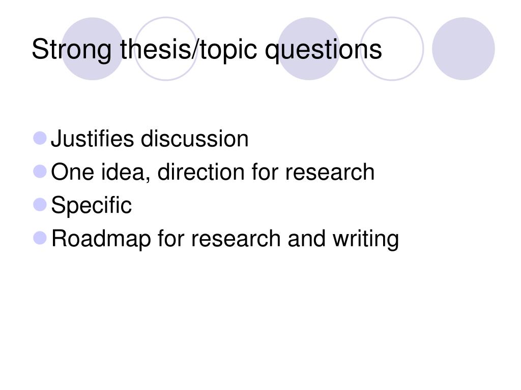Click the bullet dot beside 'One idea'
Screen dimensions: 521x390
40,172
